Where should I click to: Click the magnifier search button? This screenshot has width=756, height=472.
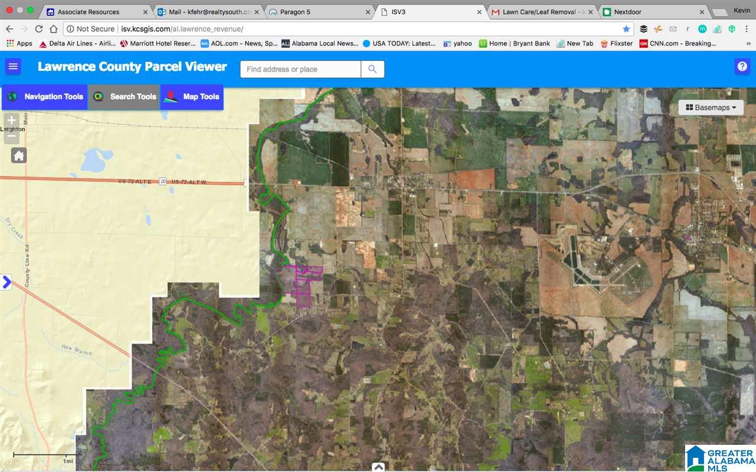373,69
